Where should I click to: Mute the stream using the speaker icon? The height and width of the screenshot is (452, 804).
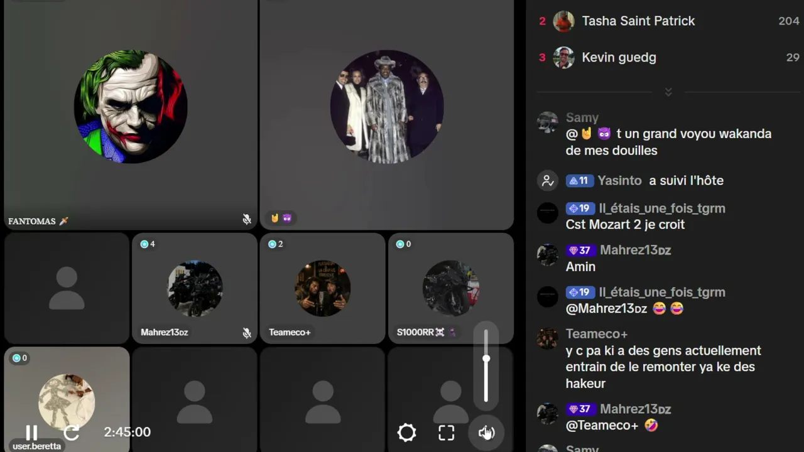click(x=486, y=433)
